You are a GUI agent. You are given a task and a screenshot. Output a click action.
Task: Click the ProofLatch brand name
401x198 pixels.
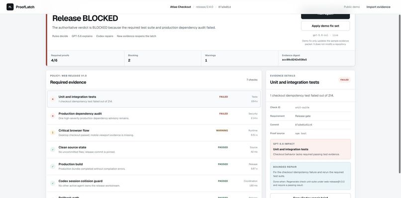click(25, 7)
